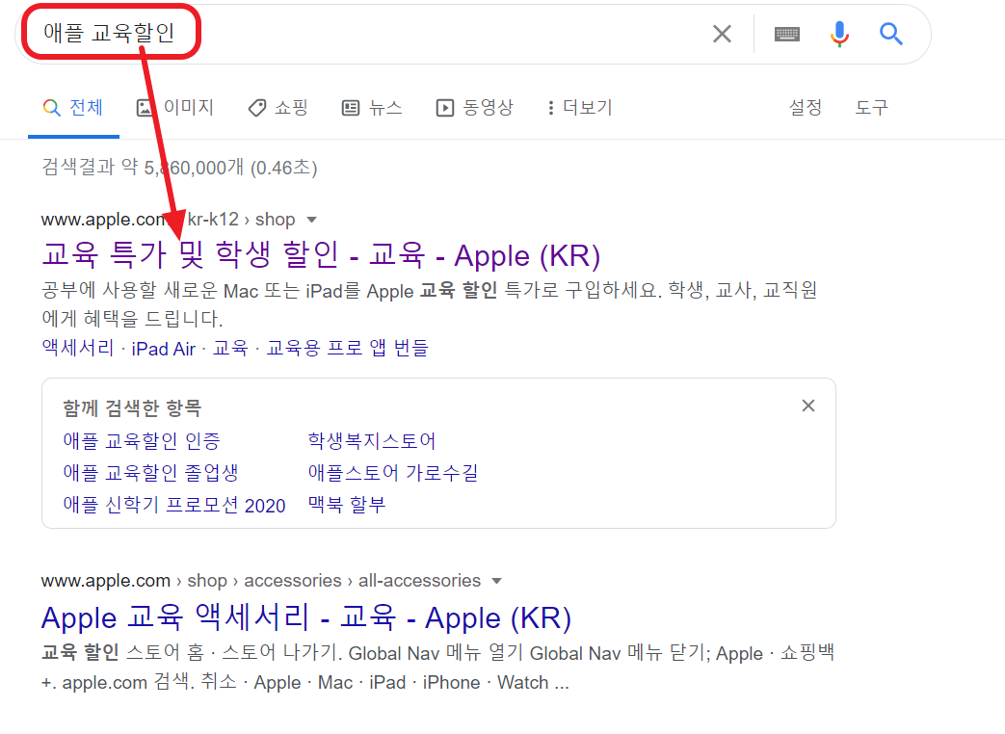Open the iPad Air sitelink

(164, 349)
